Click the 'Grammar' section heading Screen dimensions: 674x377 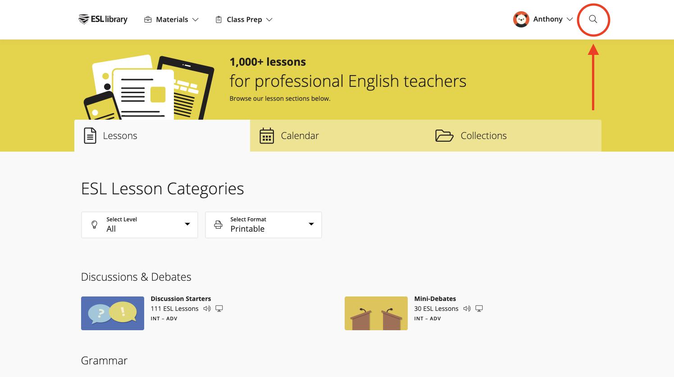104,360
